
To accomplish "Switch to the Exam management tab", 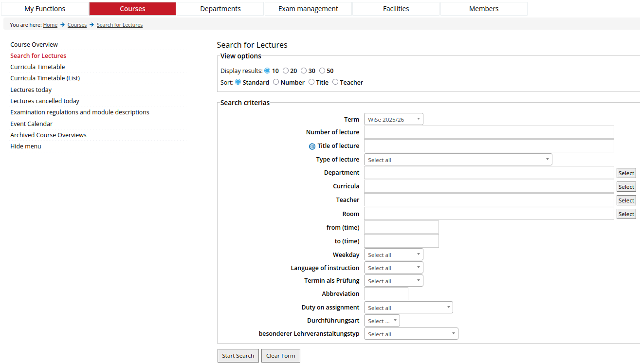I will [x=308, y=8].
